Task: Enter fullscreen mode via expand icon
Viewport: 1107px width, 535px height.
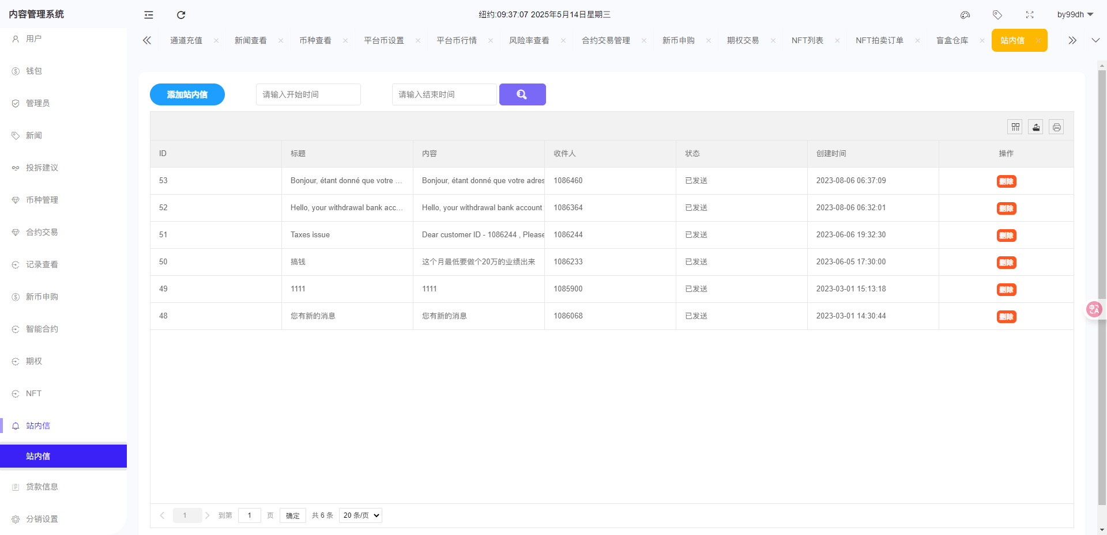Action: 1030,15
